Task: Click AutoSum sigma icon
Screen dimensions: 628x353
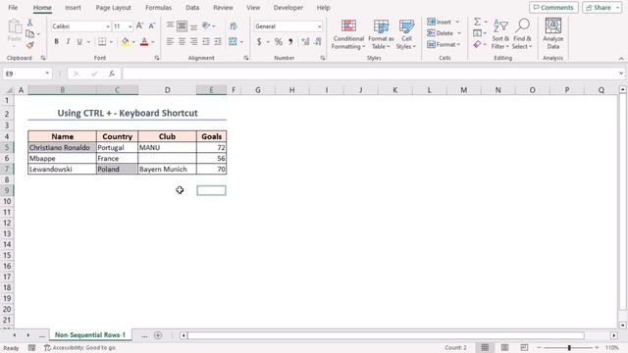Action: click(477, 22)
